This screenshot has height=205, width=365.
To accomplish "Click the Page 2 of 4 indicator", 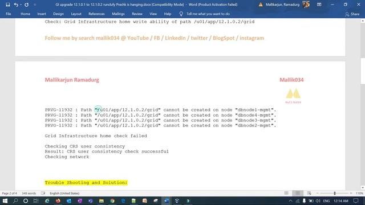I will 10,194.
